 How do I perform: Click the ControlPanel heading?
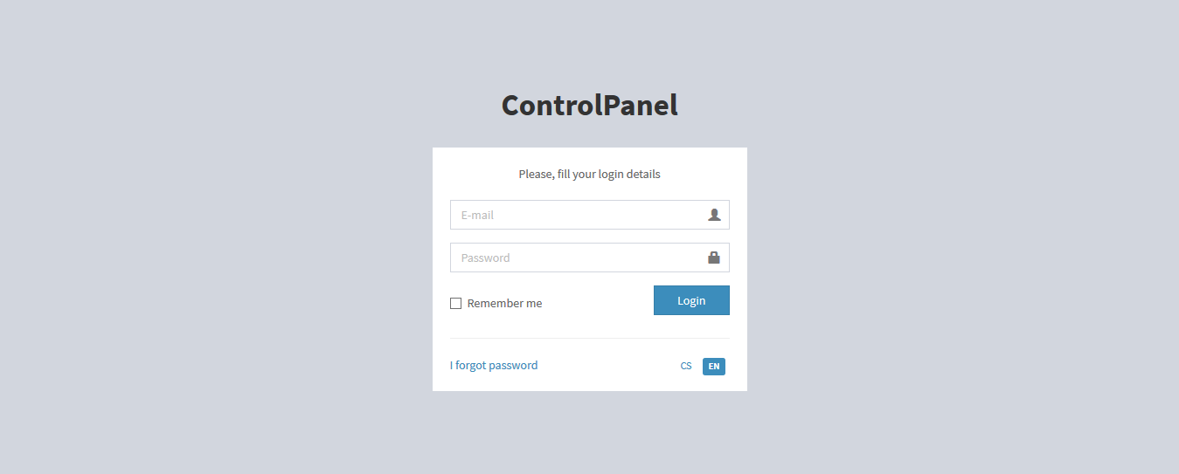(x=590, y=105)
